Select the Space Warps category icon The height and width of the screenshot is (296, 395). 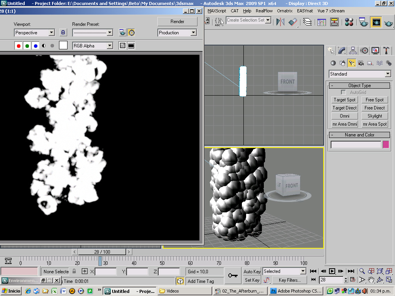(x=380, y=63)
